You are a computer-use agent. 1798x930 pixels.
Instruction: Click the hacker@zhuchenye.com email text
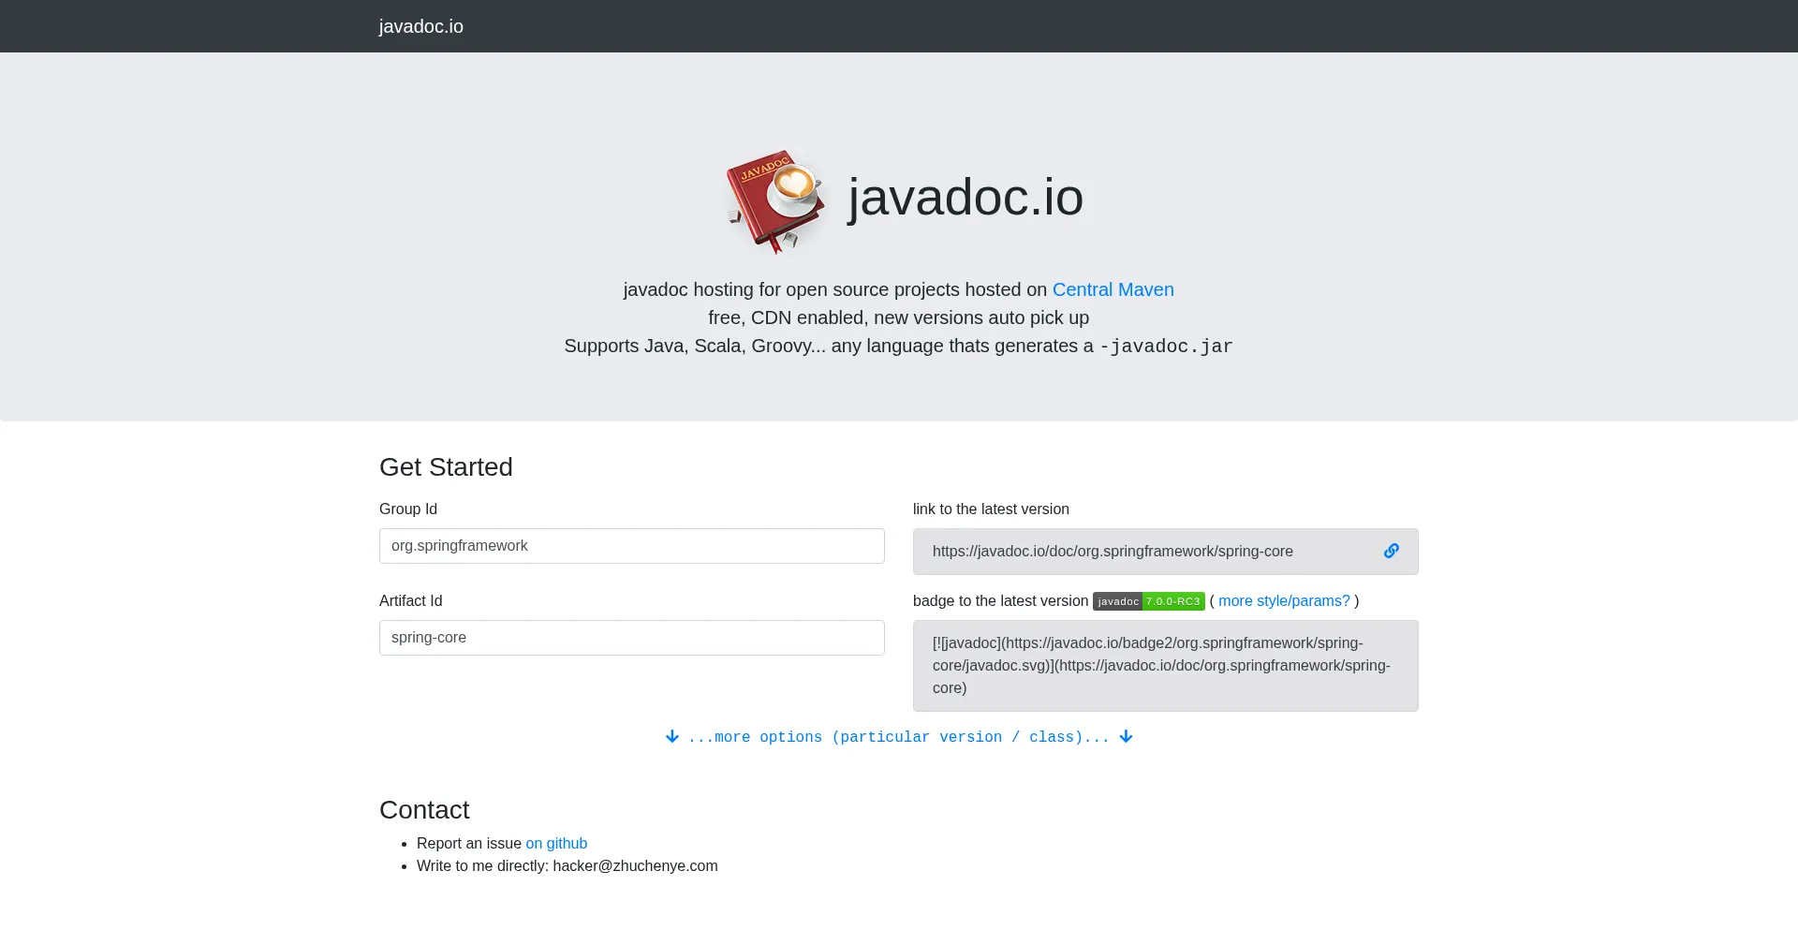(635, 865)
